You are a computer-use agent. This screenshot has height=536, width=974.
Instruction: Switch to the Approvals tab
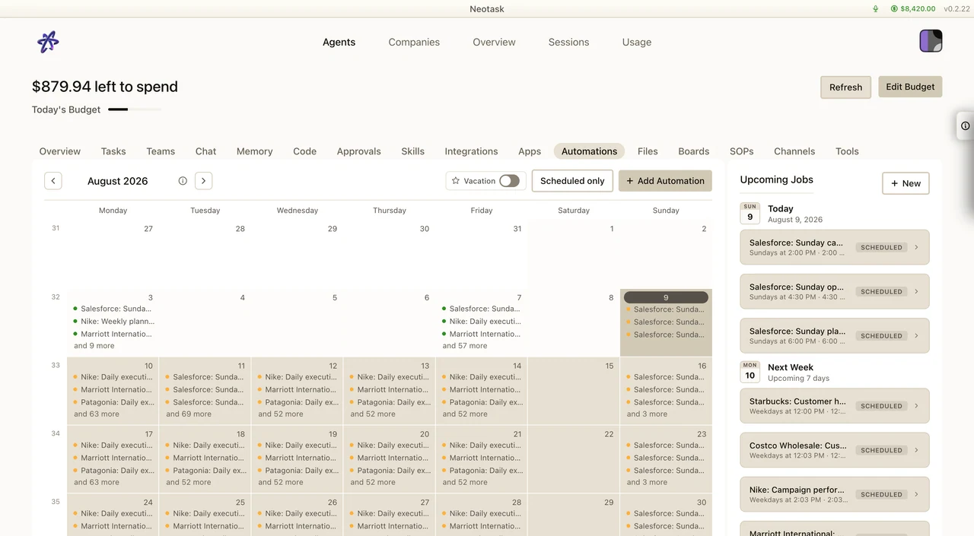(358, 151)
